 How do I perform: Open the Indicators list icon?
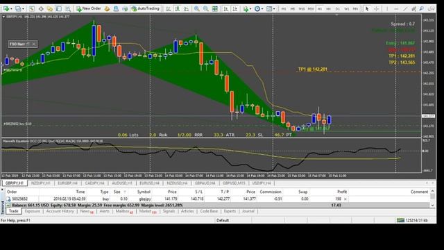(x=246, y=9)
